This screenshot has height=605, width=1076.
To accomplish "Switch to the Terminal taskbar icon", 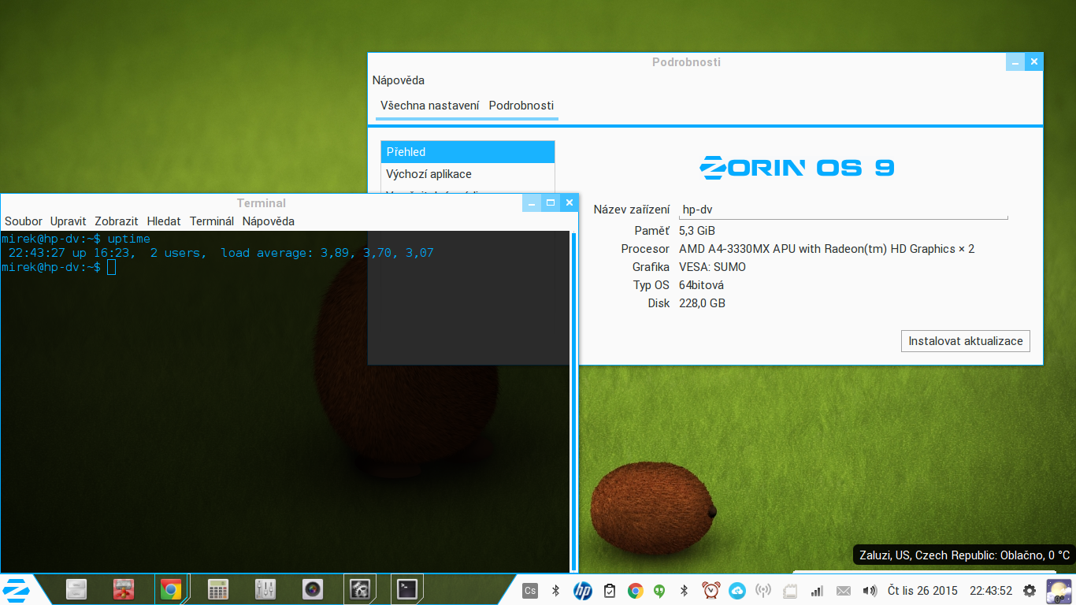I will tap(407, 589).
